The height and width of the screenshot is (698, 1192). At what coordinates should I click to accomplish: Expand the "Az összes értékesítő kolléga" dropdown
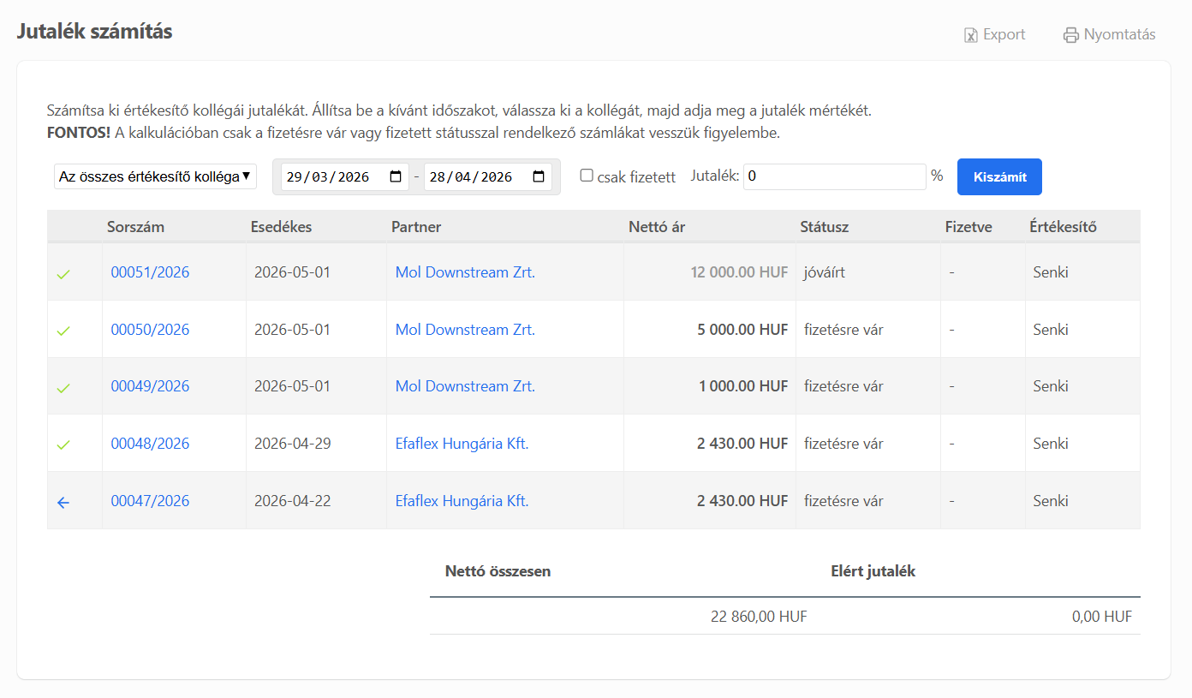(155, 176)
